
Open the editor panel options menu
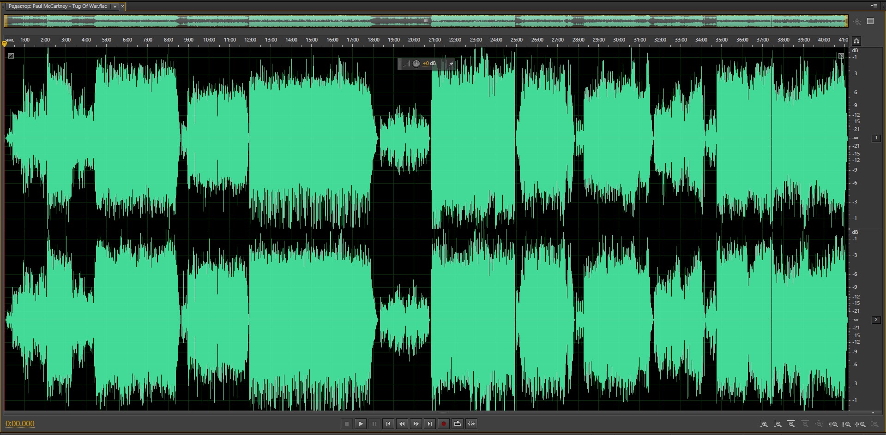(x=874, y=6)
